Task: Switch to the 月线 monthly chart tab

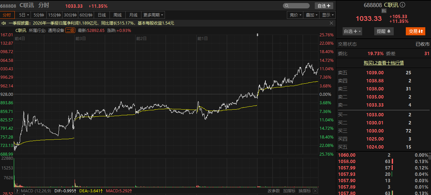Action: pos(133,15)
